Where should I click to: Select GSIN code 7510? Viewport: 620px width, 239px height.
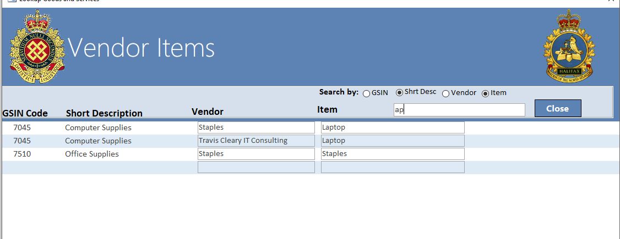(22, 154)
